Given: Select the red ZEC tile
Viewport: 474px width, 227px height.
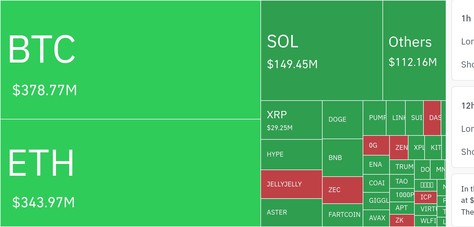Looking at the screenshot, I should point(342,190).
